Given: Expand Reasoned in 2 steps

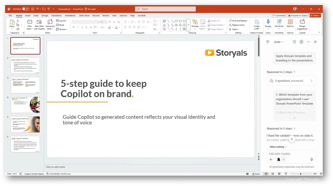Looking at the screenshot, I should tap(281, 72).
